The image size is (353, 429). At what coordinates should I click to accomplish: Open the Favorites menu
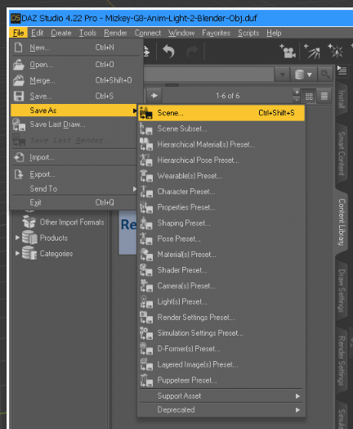point(216,33)
